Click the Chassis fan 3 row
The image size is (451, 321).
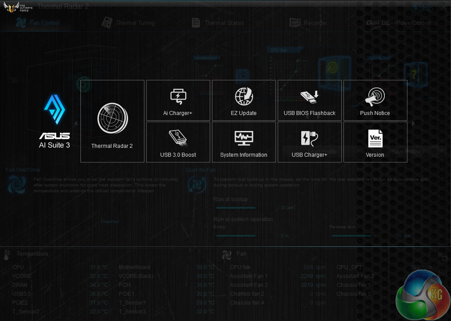(x=384, y=294)
